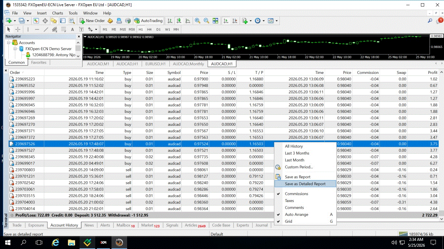Open the EURUSD,H1 chart tab
Screen dimensions: 444x249
(155, 64)
